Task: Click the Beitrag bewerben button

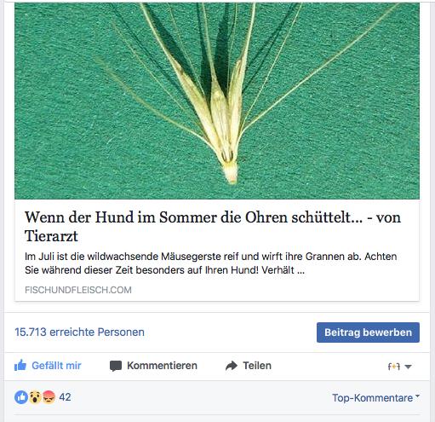Action: (368, 332)
